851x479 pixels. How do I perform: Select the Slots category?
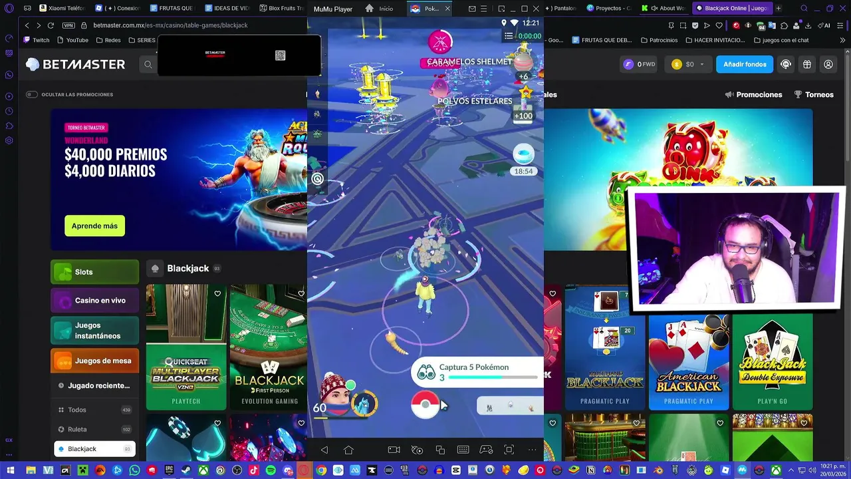pos(94,272)
